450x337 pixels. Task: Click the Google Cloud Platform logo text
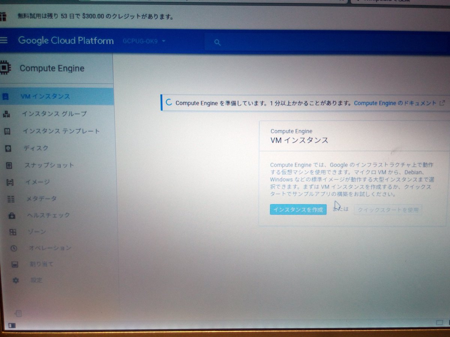pos(66,40)
